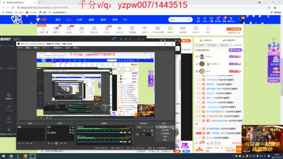This screenshot has height=159, width=283.
Task: Change transition duration 300ms stepper
Action: pos(152,135)
